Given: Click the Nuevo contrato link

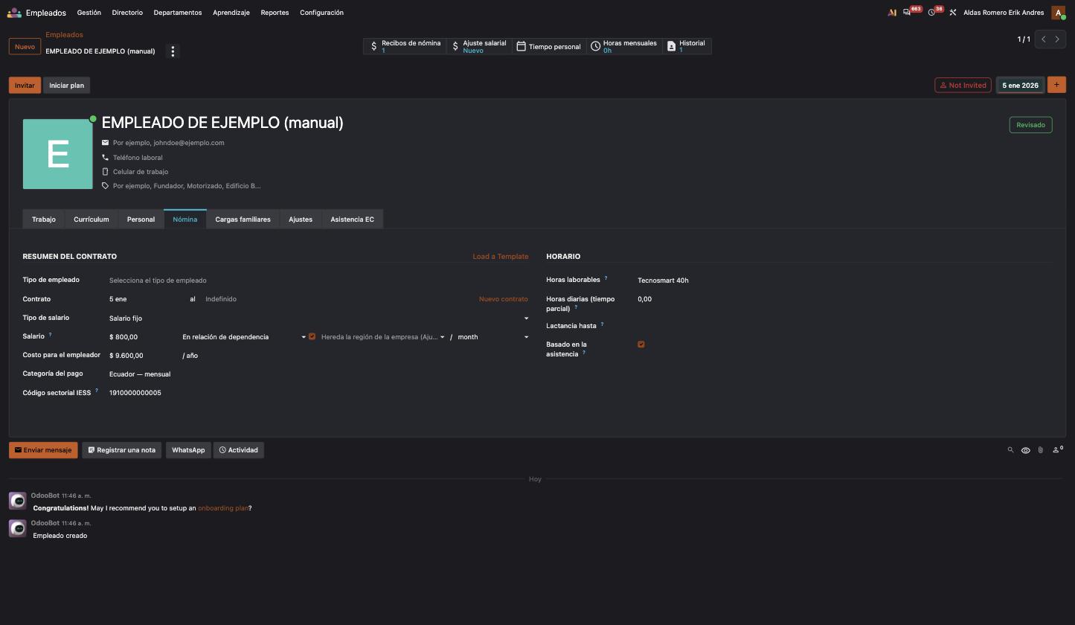Looking at the screenshot, I should pyautogui.click(x=504, y=299).
